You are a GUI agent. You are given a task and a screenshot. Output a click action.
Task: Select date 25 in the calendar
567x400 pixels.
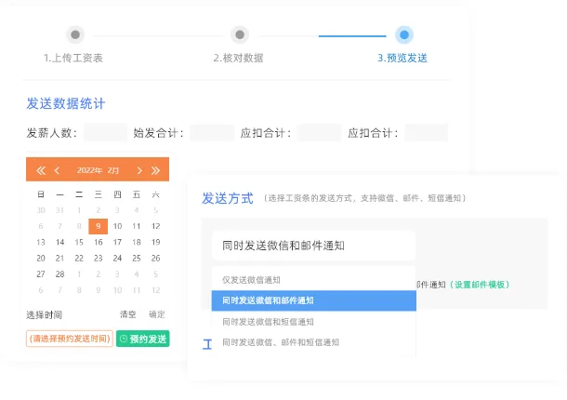click(x=137, y=258)
